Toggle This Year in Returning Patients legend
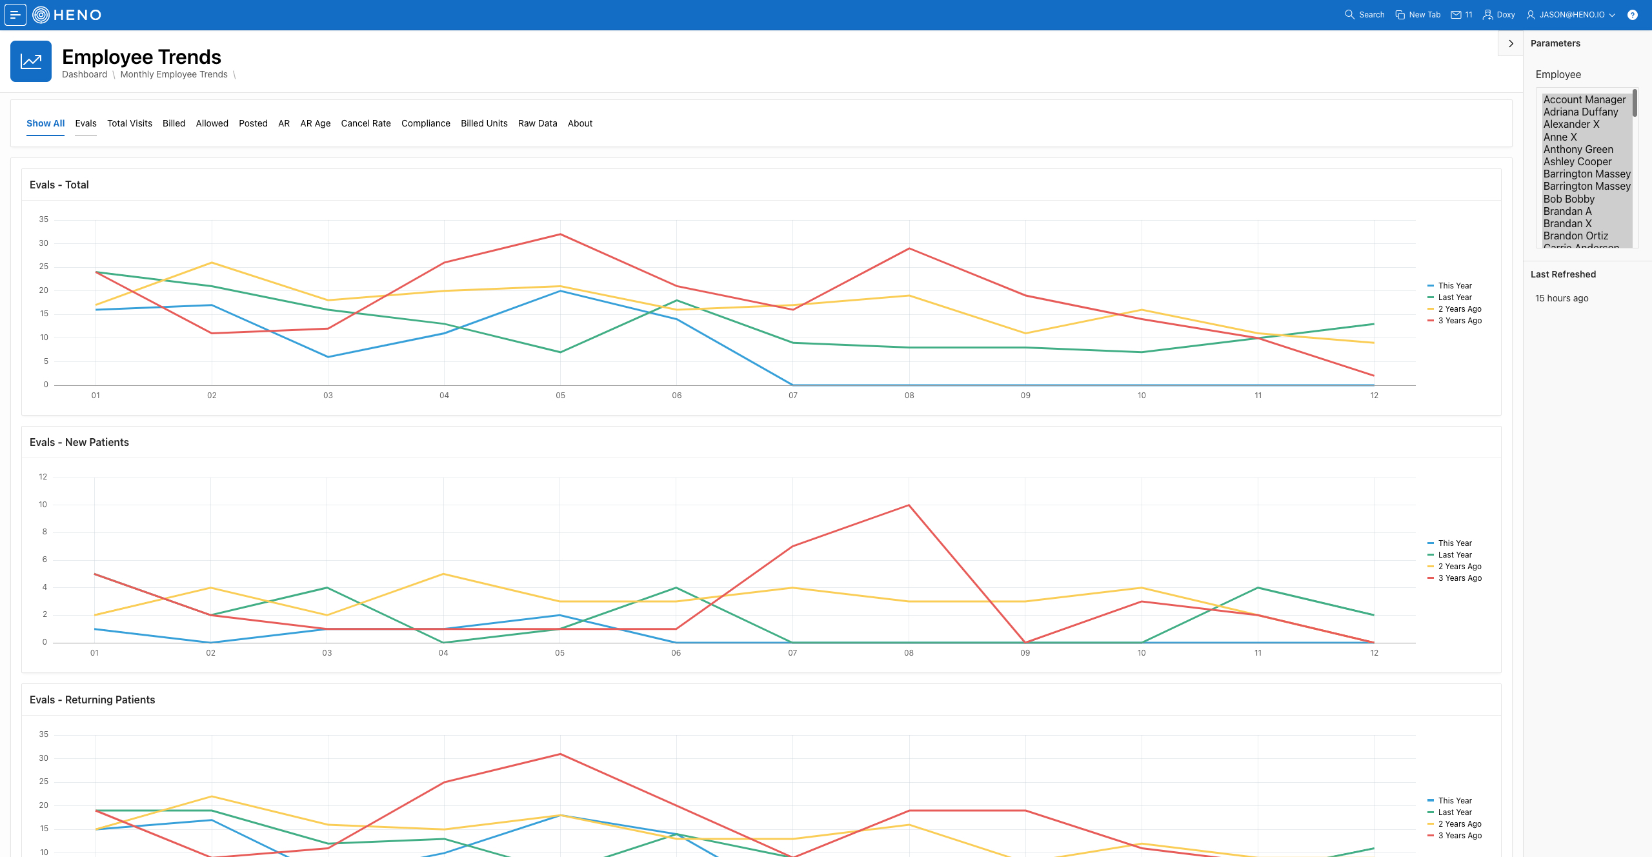The width and height of the screenshot is (1652, 857). [1450, 801]
